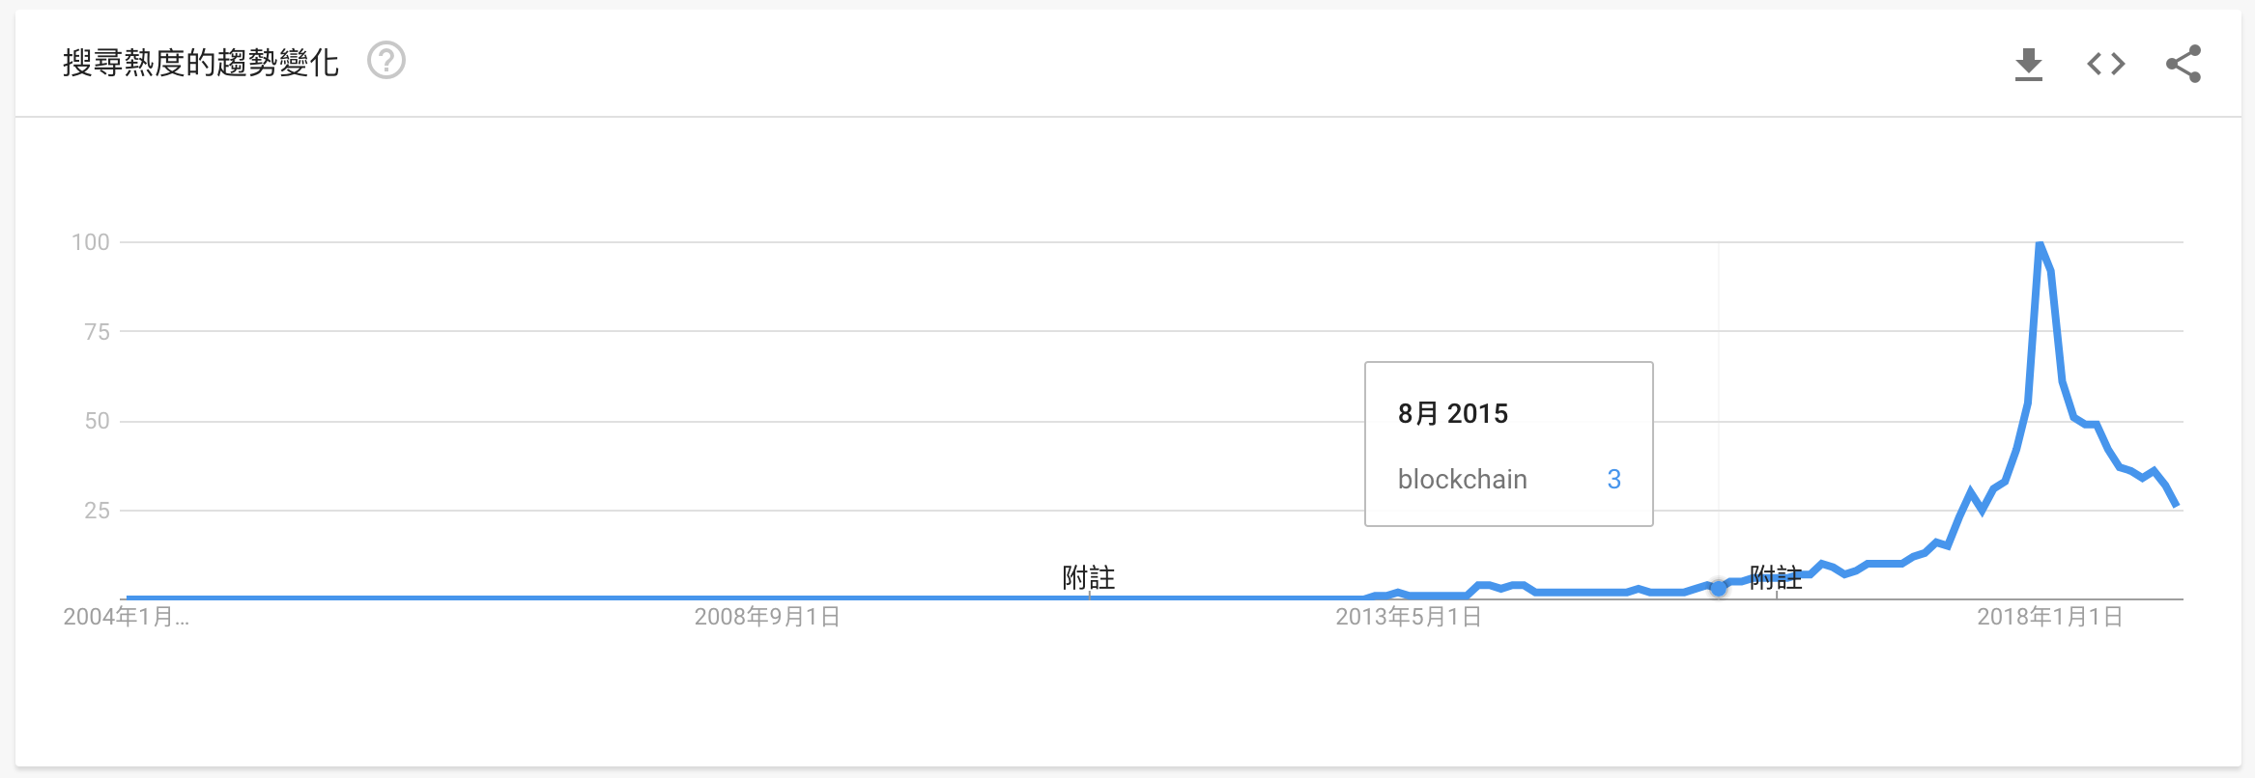
Task: Click the 2004年1月 x-axis label
Action: click(126, 617)
